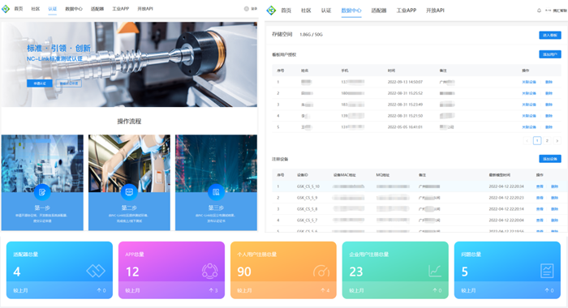Click the notification bell icon in right header
Image resolution: width=568 pixels, height=308 pixels.
pos(539,11)
